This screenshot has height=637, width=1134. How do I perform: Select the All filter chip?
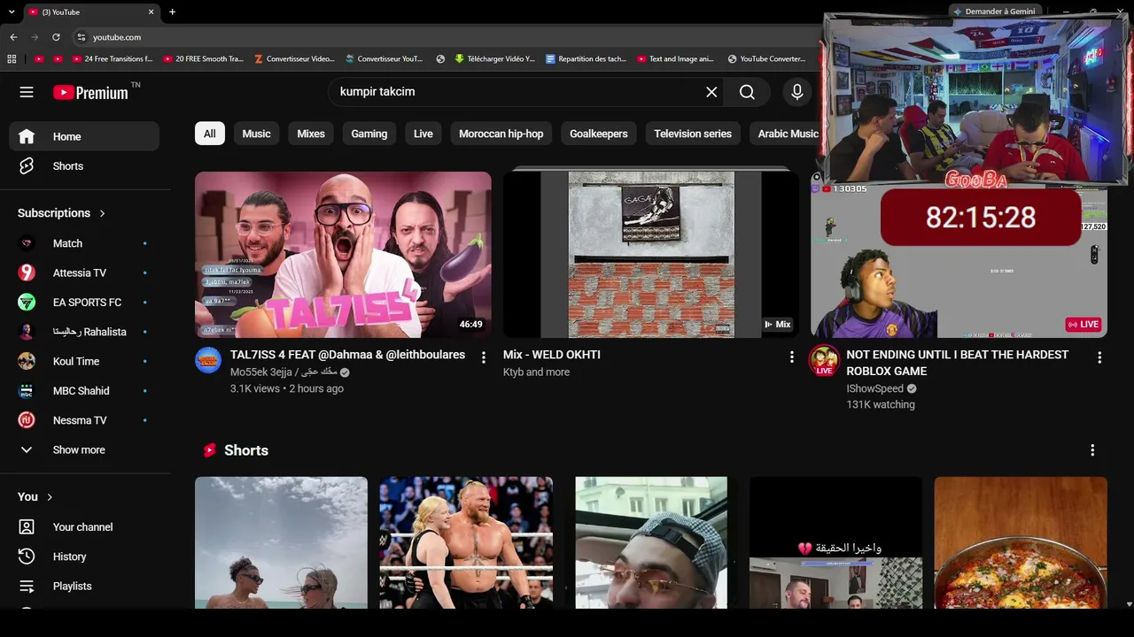(x=210, y=134)
